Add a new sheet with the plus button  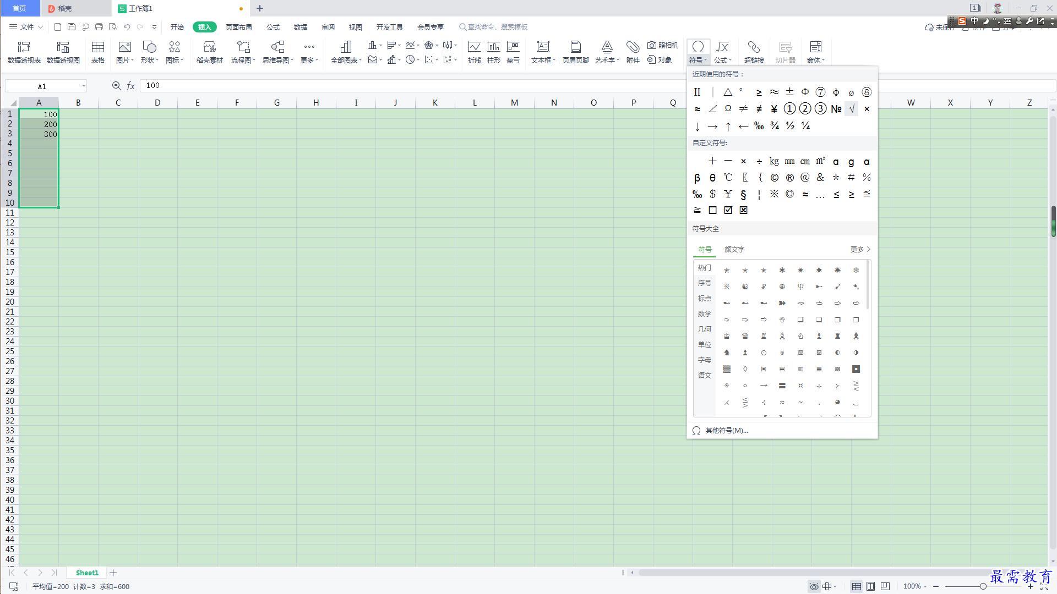coord(113,573)
